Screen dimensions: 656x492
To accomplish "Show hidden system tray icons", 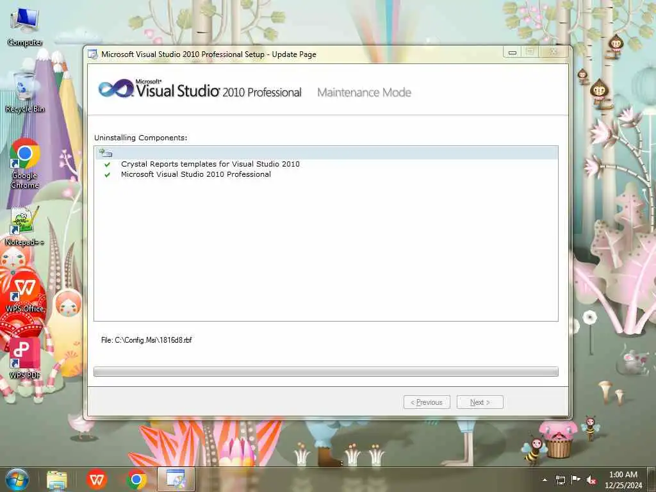I will pos(545,480).
